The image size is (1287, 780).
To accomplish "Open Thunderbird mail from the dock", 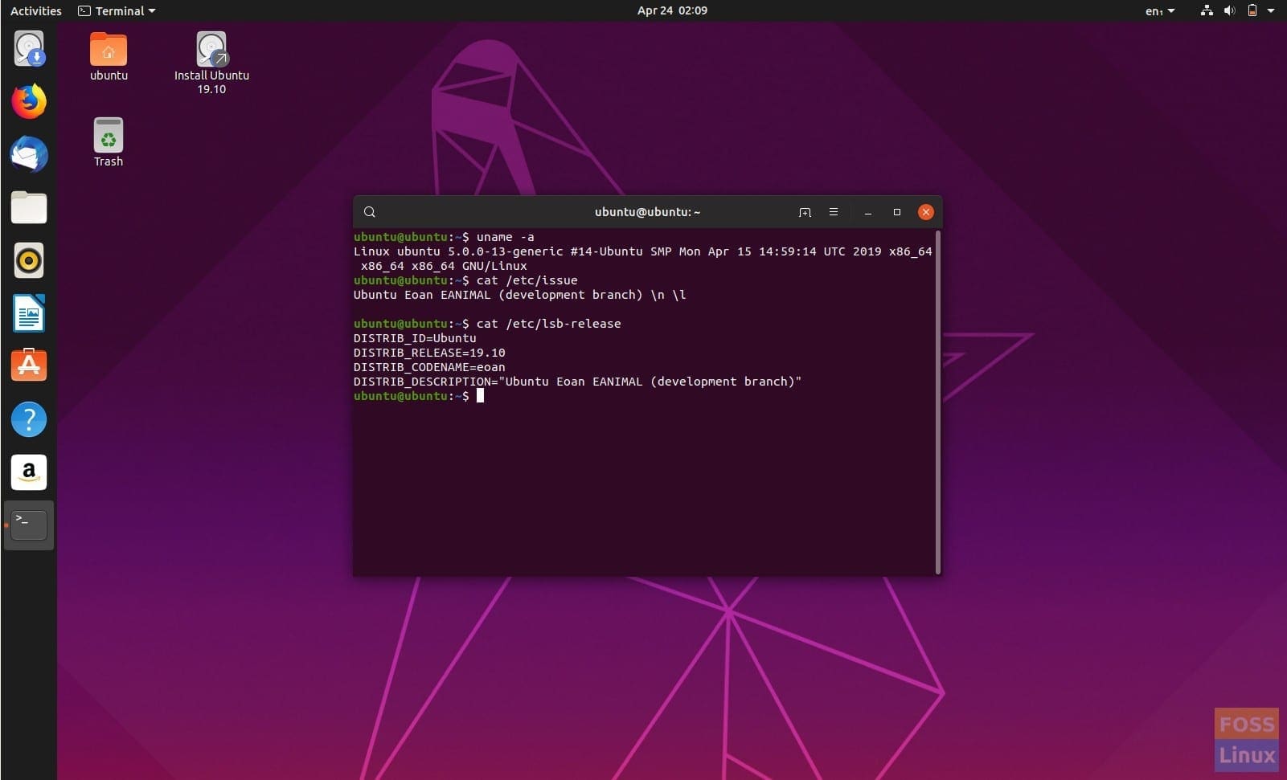I will tap(29, 154).
